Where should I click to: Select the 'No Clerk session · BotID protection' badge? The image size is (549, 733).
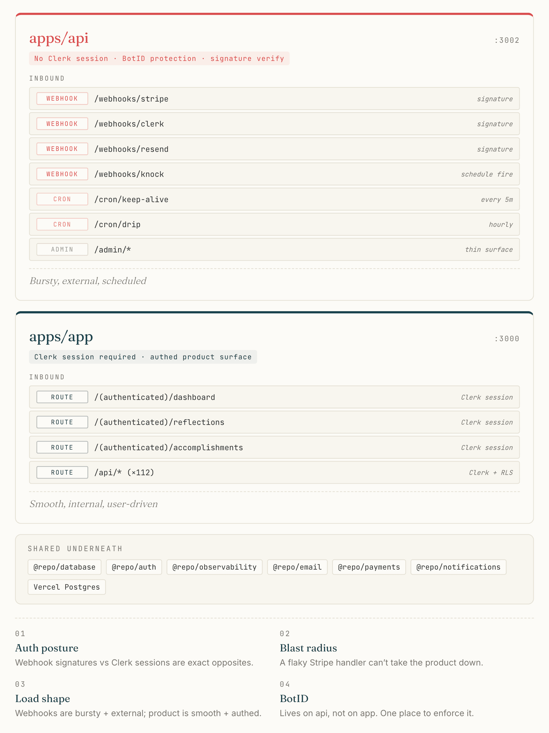coord(159,59)
